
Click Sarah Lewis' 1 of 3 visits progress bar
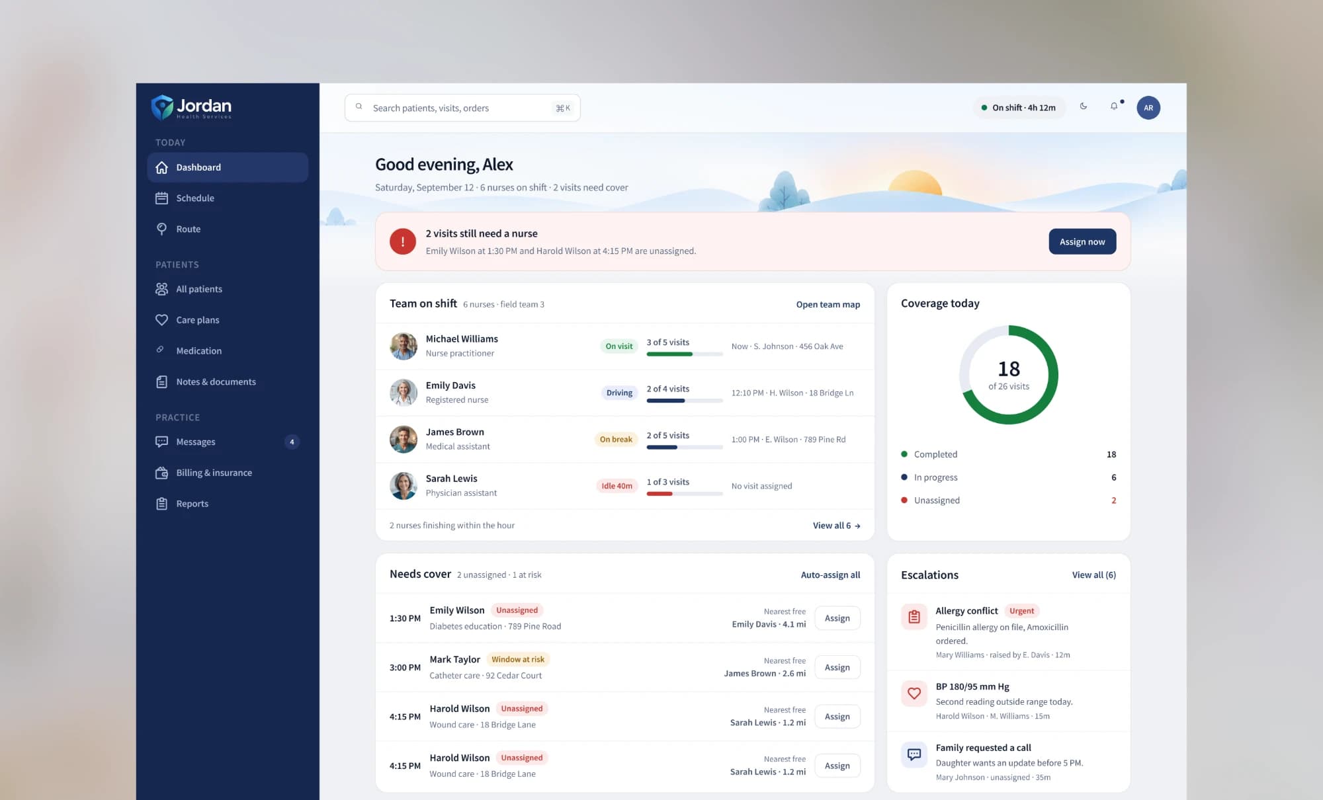tap(685, 494)
